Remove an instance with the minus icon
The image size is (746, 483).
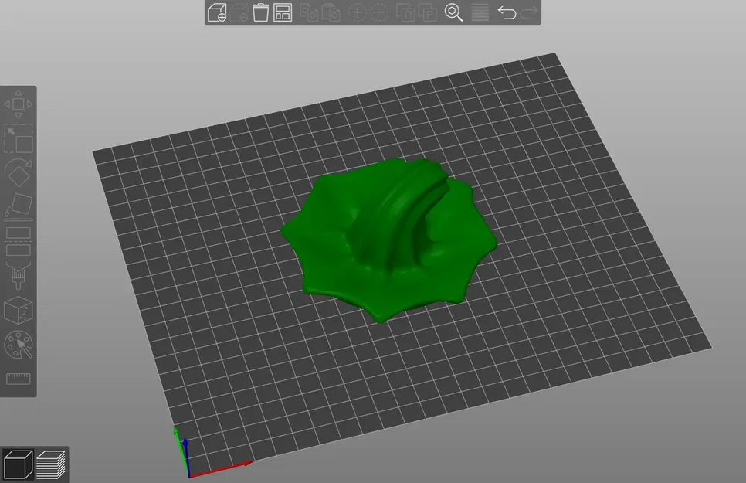[x=379, y=12]
